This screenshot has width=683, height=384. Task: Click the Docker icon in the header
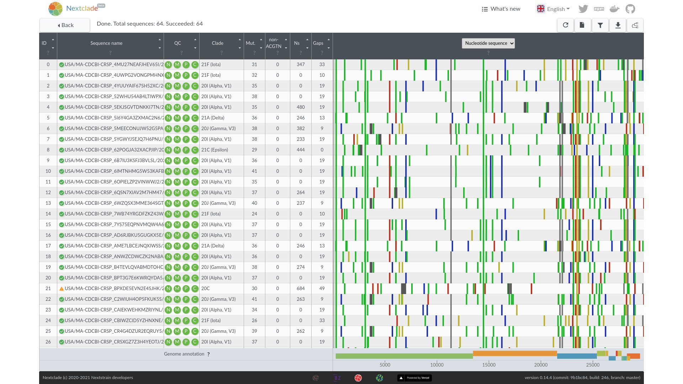(x=614, y=9)
